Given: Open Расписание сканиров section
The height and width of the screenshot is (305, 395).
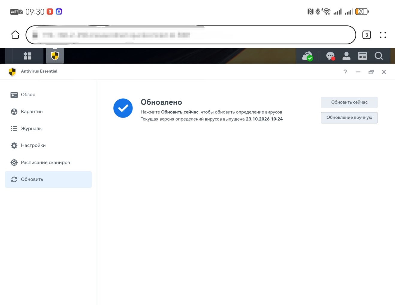Looking at the screenshot, I should pos(48,163).
